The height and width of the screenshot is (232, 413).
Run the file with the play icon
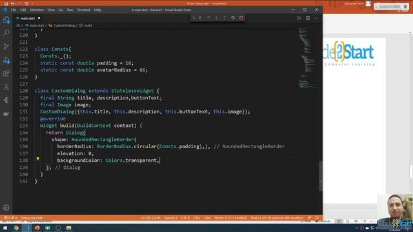coord(299,18)
